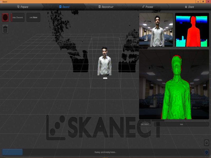Click the green reconstruction feedback view
The image size is (211, 158).
pyautogui.click(x=174, y=84)
